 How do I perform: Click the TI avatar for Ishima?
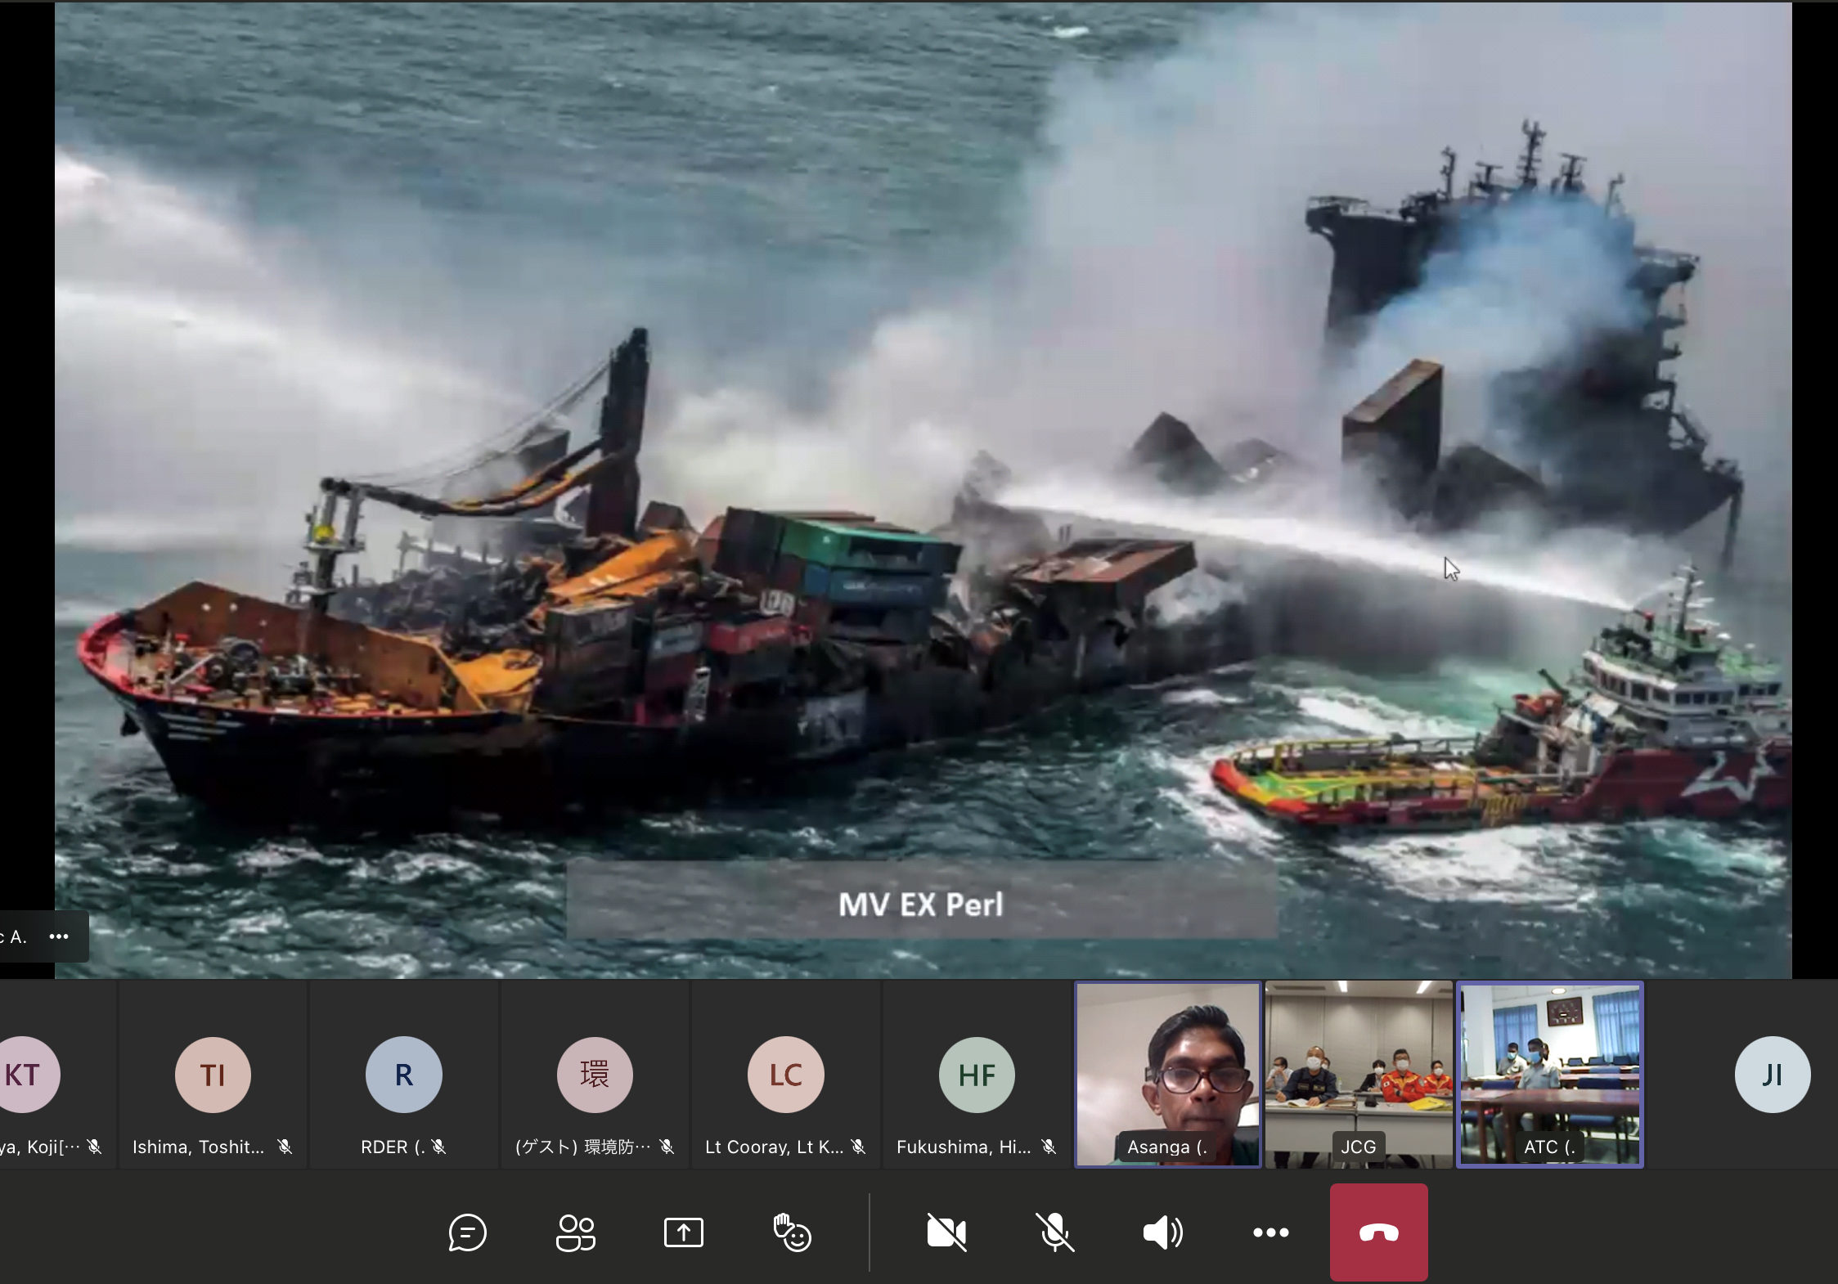213,1075
